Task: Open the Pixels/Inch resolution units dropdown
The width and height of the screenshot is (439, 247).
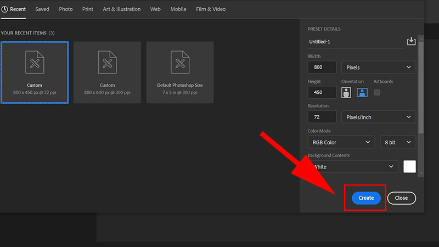Action: 379,117
